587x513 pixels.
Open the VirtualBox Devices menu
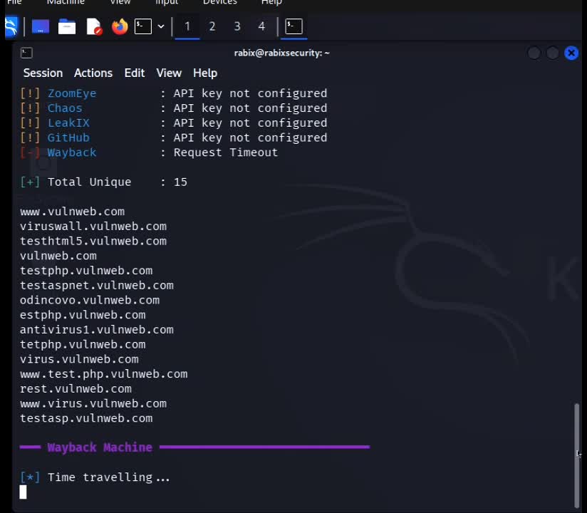point(219,2)
